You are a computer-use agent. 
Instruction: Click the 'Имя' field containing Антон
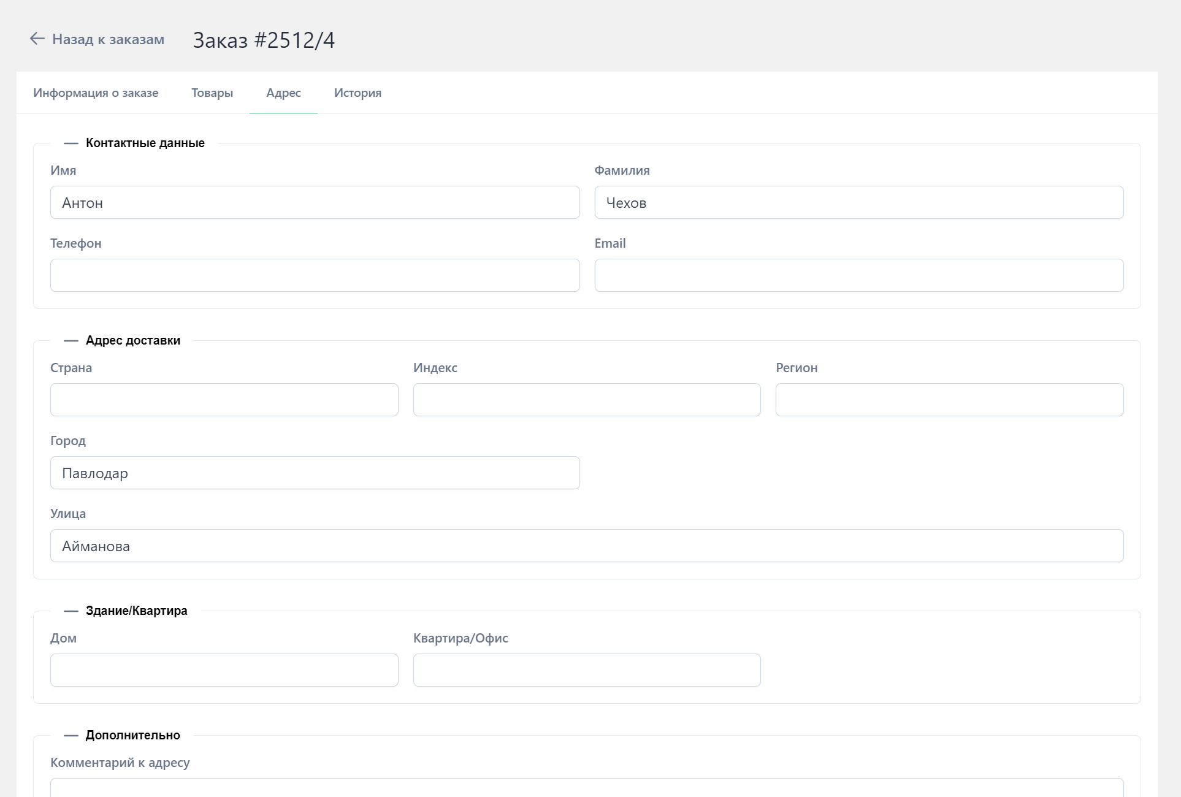point(315,202)
